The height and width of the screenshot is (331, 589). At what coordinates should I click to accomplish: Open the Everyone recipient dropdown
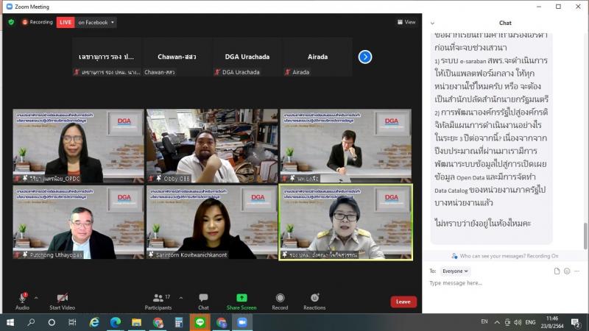coord(455,271)
